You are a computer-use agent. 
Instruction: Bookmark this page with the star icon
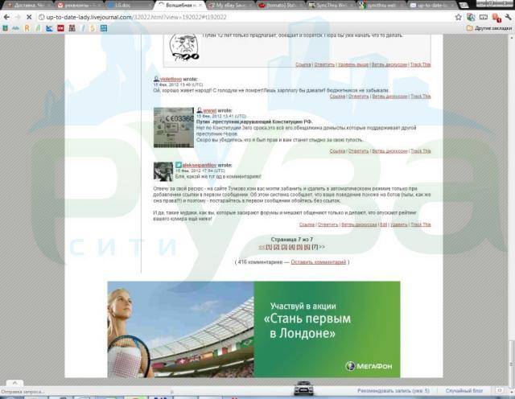click(459, 17)
